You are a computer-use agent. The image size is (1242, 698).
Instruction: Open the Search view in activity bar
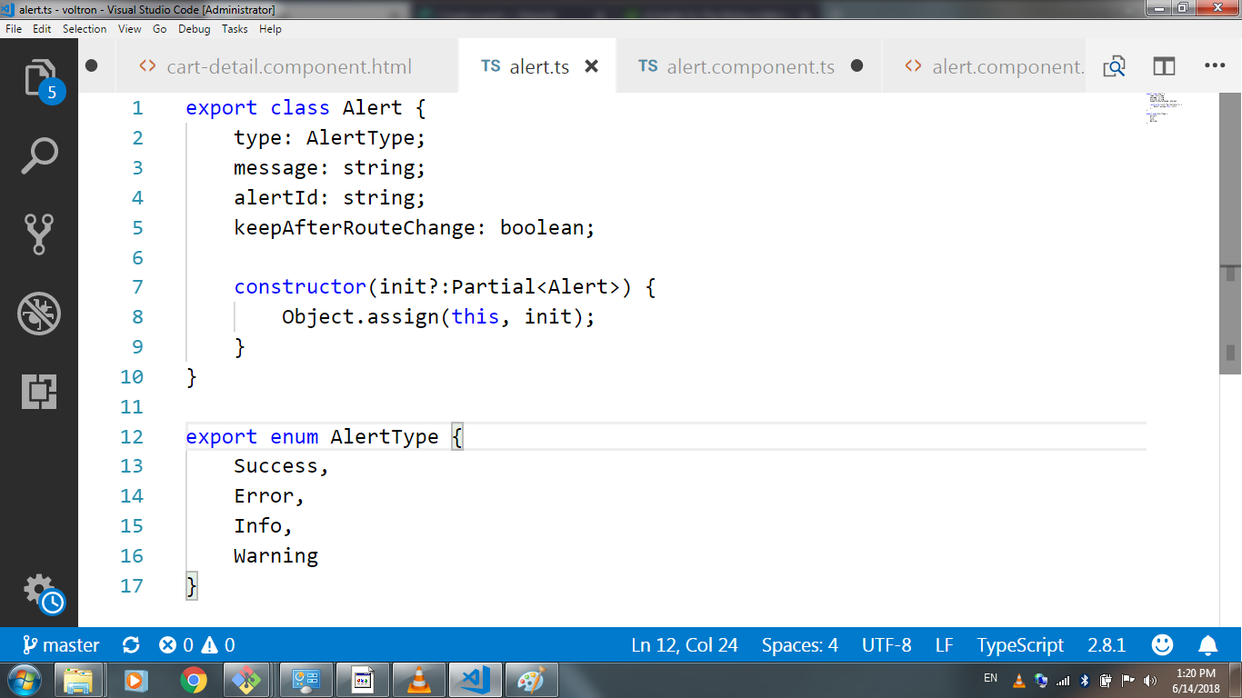pos(39,156)
